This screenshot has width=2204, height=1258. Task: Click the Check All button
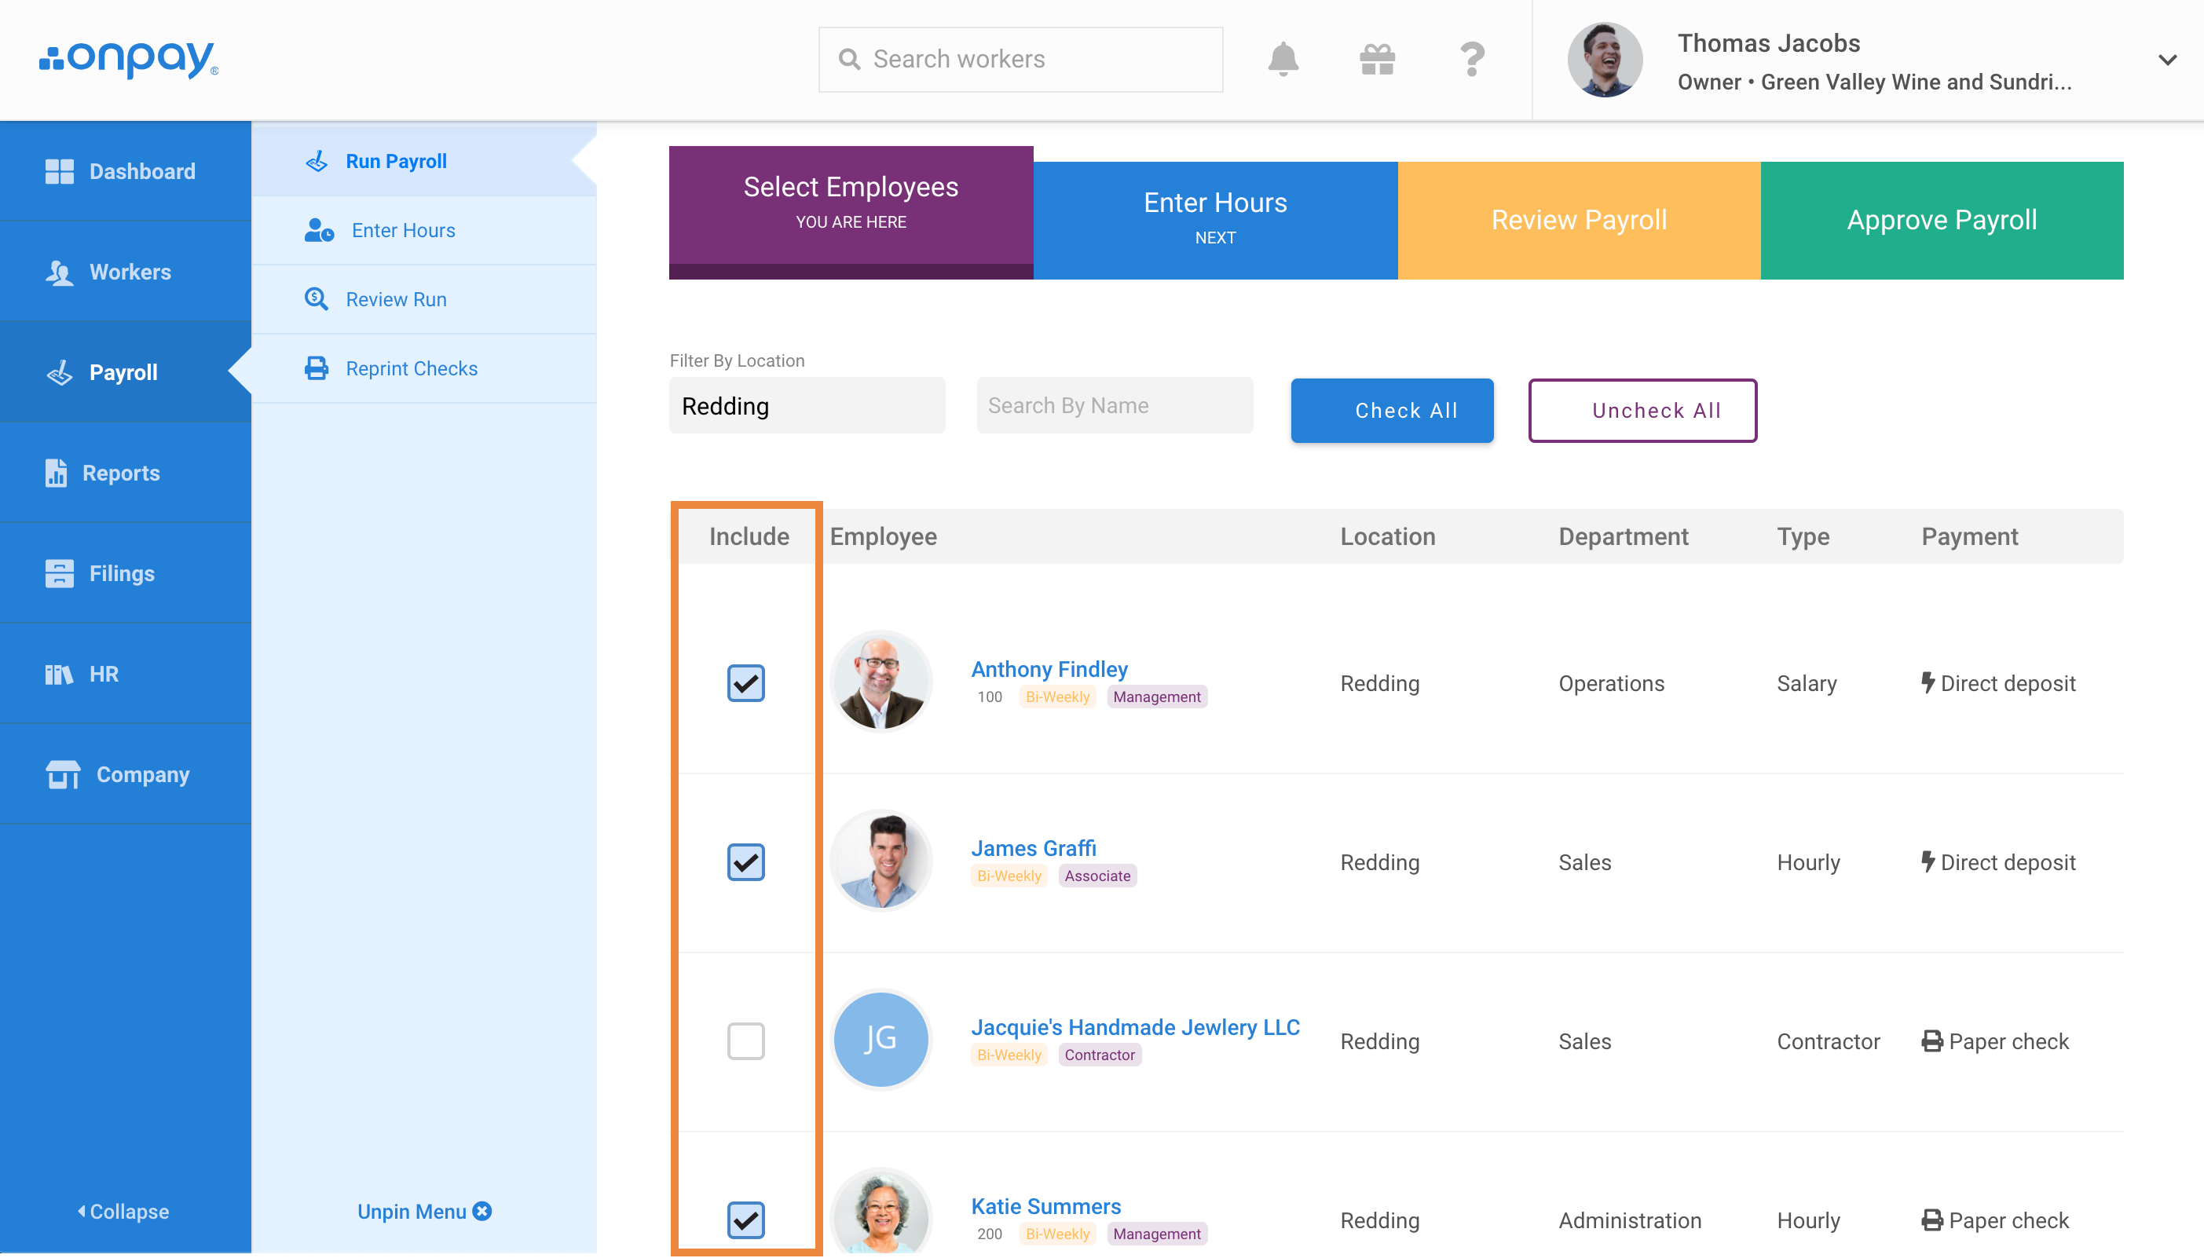click(x=1392, y=411)
